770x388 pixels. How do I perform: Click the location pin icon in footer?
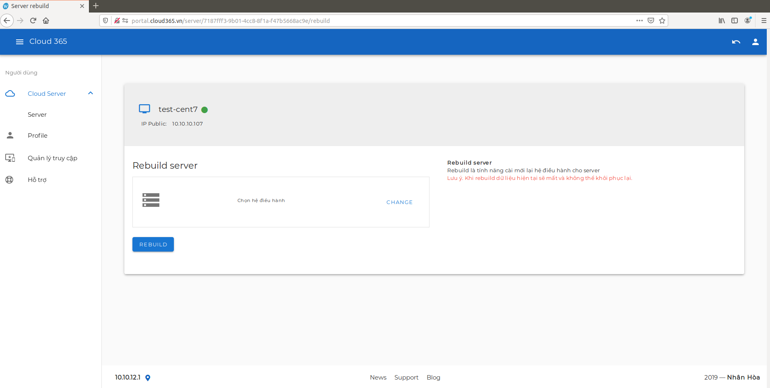point(148,378)
